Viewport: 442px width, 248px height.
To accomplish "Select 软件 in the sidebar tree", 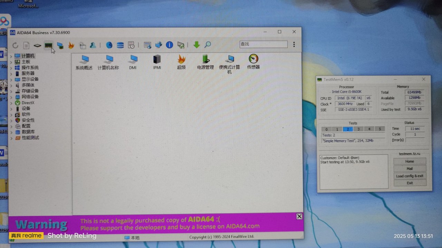I will point(26,114).
